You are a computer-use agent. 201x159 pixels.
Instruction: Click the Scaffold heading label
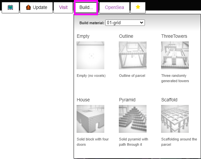click(x=170, y=100)
